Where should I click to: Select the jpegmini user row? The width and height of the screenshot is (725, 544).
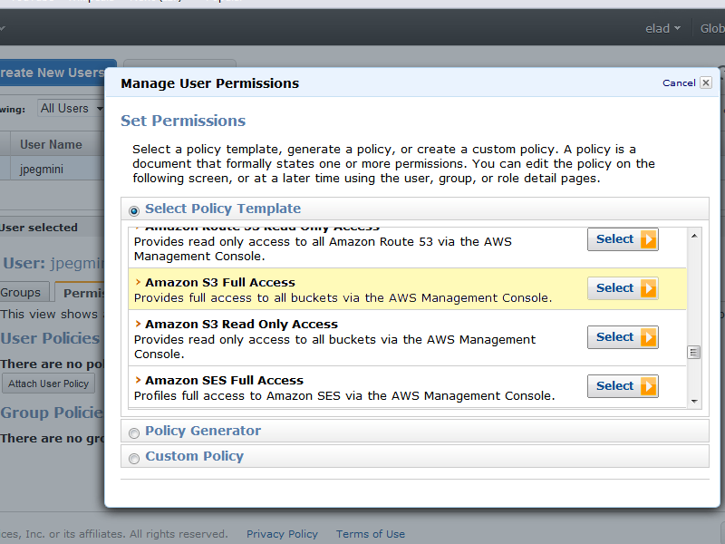tap(51, 169)
